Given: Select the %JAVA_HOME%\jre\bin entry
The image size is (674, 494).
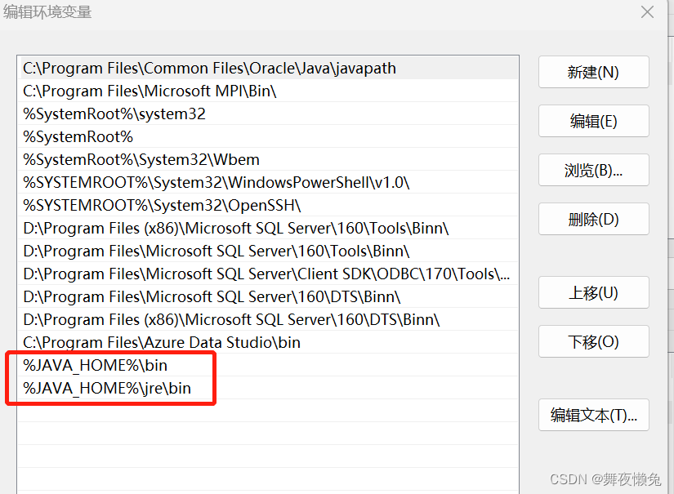Looking at the screenshot, I should 268,388.
